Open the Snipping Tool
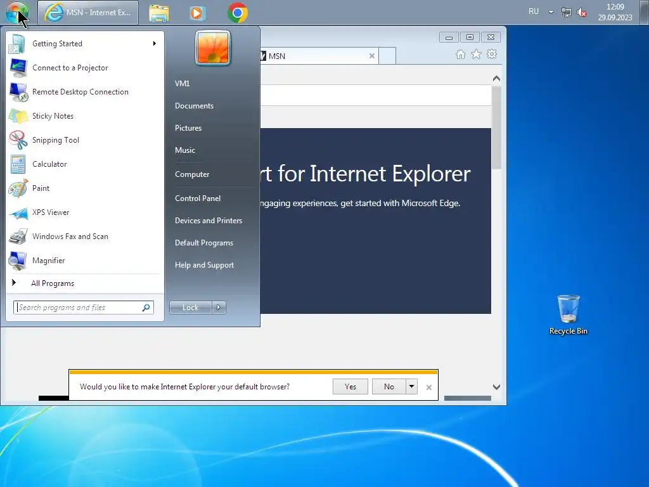The width and height of the screenshot is (649, 487). [85, 140]
